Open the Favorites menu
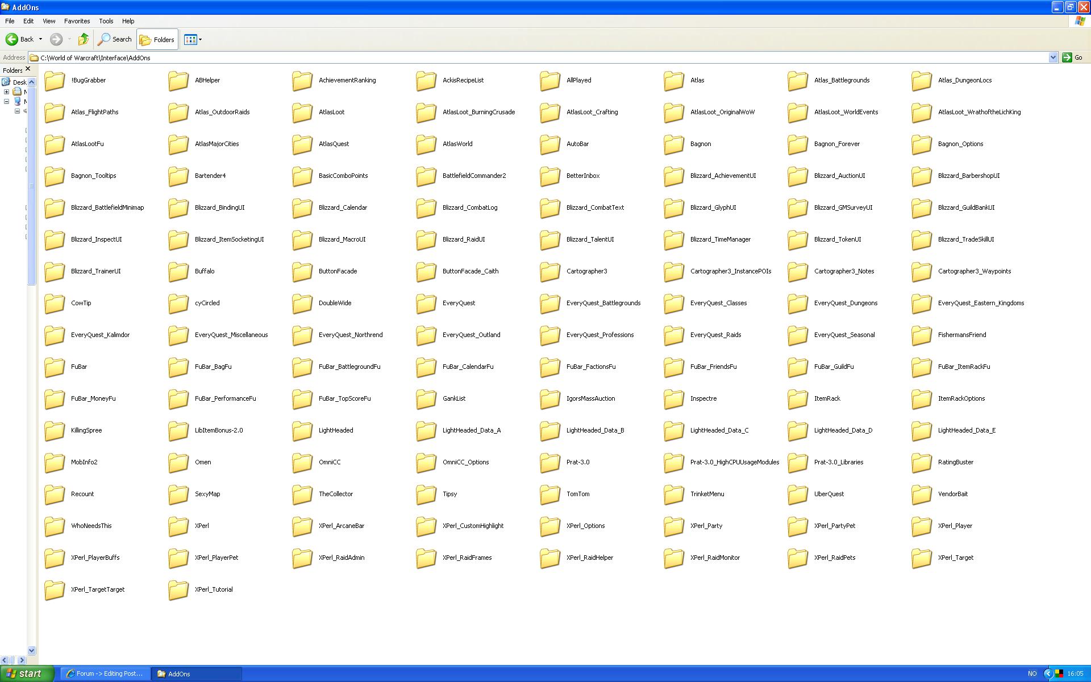Image resolution: width=1091 pixels, height=682 pixels. tap(77, 21)
